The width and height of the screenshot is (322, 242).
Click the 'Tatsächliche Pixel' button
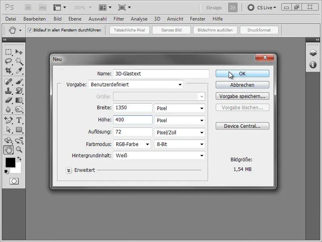click(129, 30)
